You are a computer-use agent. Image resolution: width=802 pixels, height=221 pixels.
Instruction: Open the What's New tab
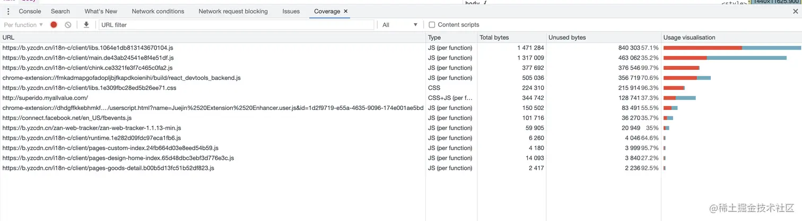coord(101,11)
